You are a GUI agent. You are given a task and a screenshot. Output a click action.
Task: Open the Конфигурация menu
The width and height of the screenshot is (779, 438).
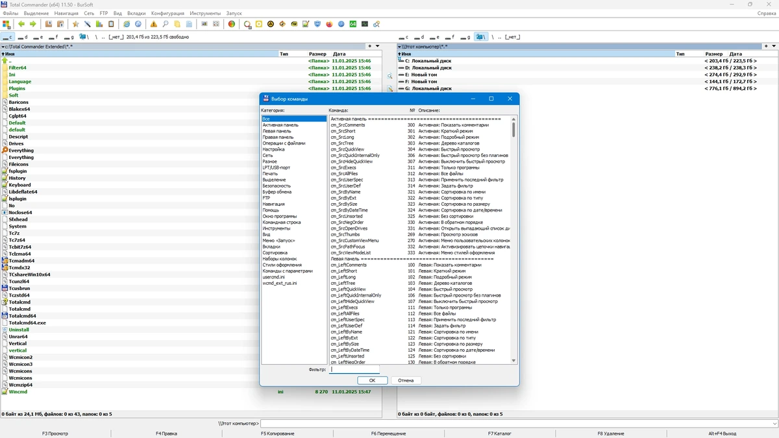[167, 13]
